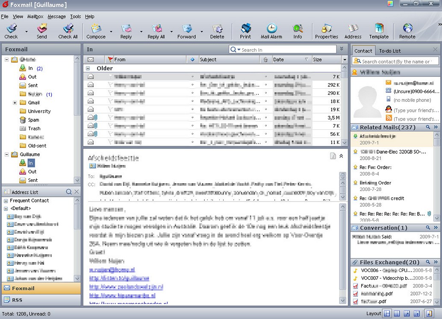Select first layout icon in status bar

coord(387,313)
